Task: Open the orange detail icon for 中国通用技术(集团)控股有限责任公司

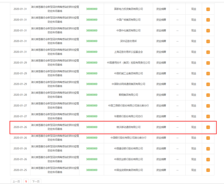Action: click(x=208, y=63)
